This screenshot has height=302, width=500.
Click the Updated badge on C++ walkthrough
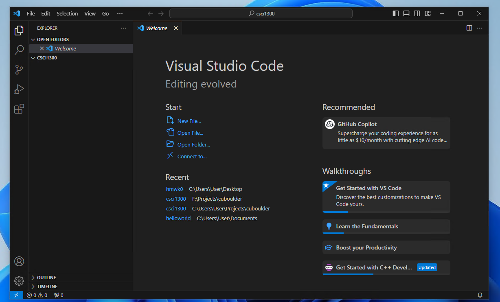427,267
